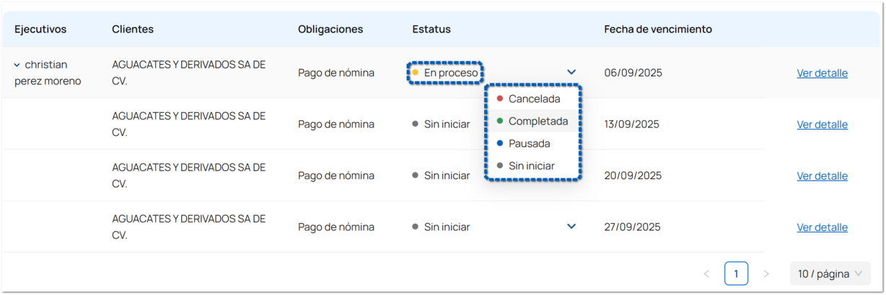Image resolution: width=886 pixels, height=295 pixels.
Task: Click the Fecha de vencimiento column header
Action: [x=658, y=29]
